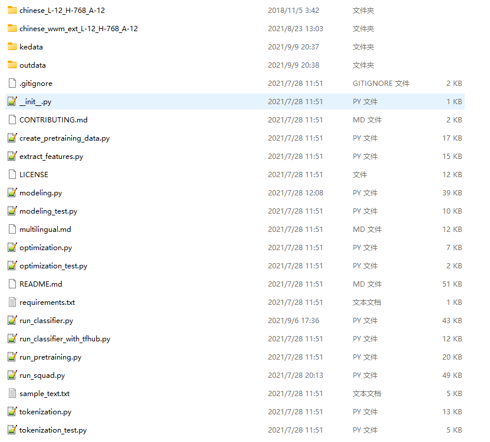490x442 pixels.
Task: Select the run_classifier.py file name
Action: point(47,321)
